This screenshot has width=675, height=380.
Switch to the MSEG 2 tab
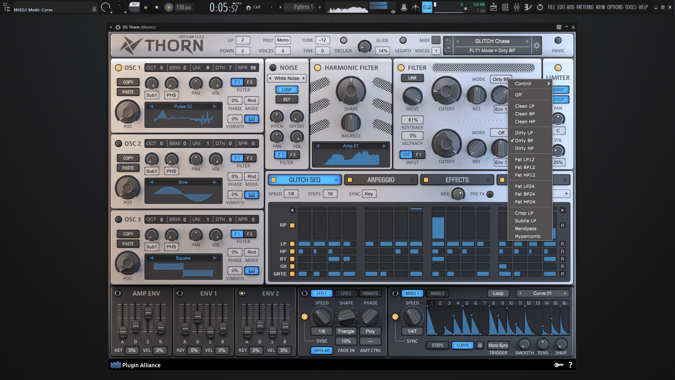(437, 293)
